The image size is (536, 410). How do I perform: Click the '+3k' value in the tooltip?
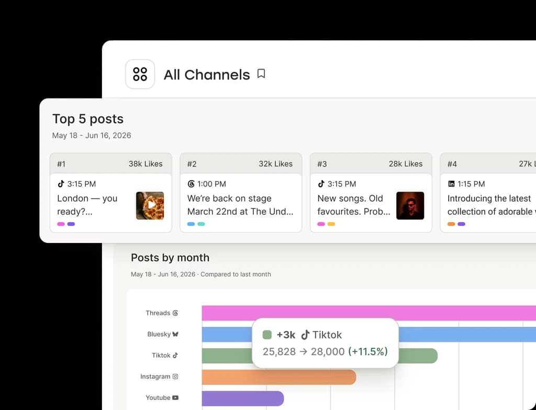[x=286, y=335]
